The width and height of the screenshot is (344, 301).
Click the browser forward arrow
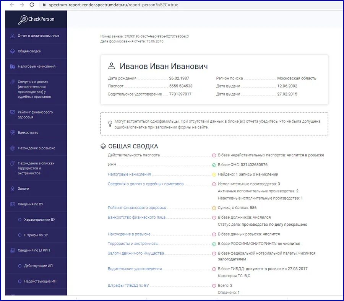pos(22,5)
